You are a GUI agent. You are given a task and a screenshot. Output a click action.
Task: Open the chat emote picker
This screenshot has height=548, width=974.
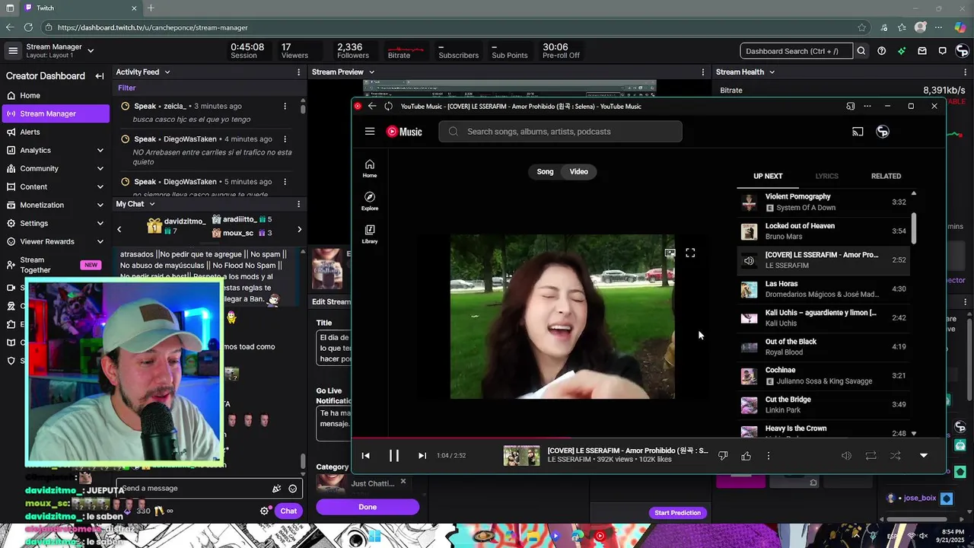click(293, 489)
